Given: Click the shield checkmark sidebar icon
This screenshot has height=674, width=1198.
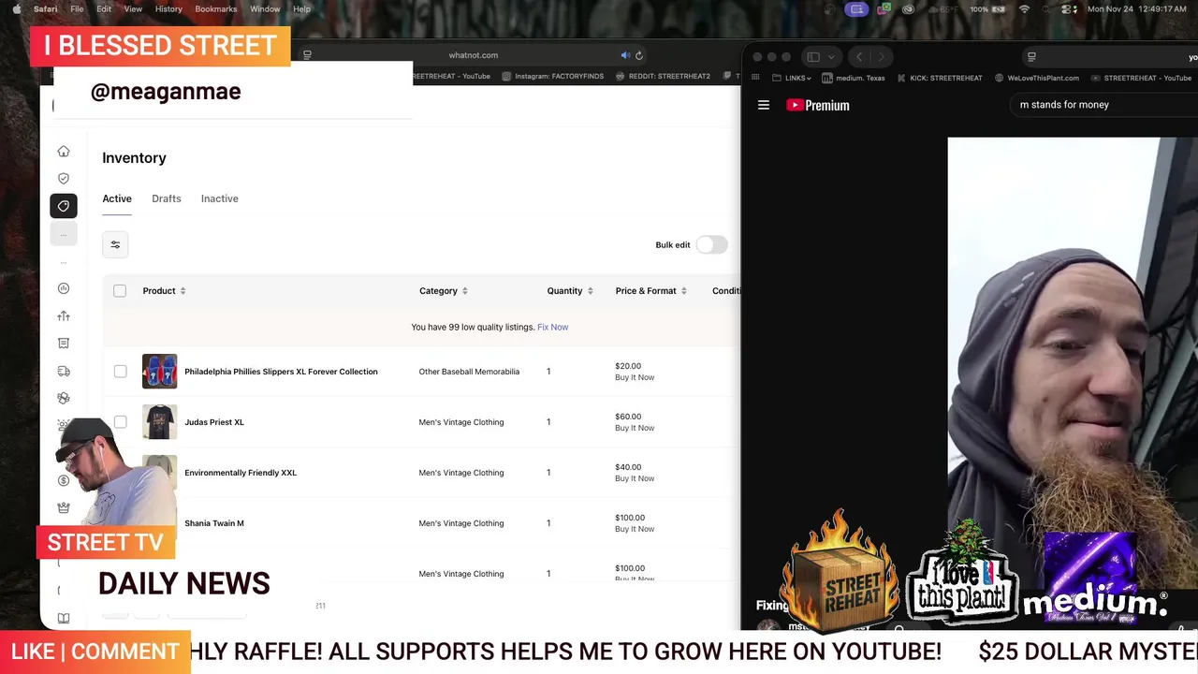Looking at the screenshot, I should [x=64, y=178].
